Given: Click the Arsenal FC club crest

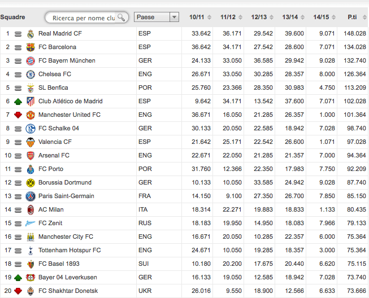Looking at the screenshot, I should tap(31, 156).
